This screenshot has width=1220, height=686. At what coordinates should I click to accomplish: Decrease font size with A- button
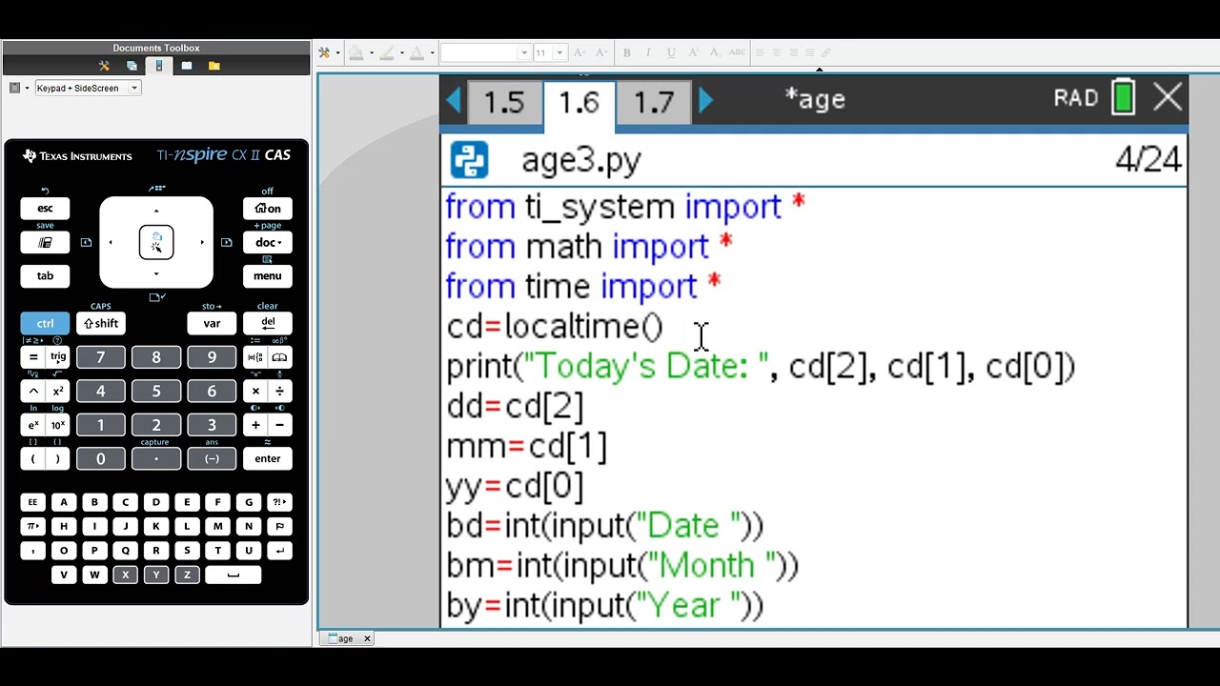click(x=579, y=53)
